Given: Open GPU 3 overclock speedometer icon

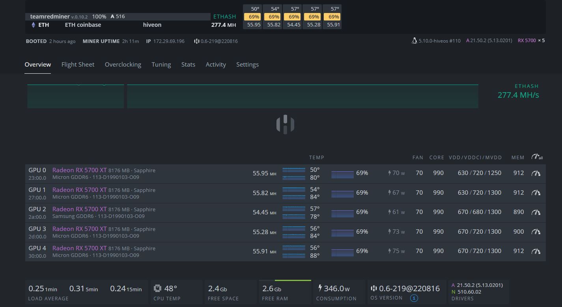Looking at the screenshot, I should (x=536, y=232).
